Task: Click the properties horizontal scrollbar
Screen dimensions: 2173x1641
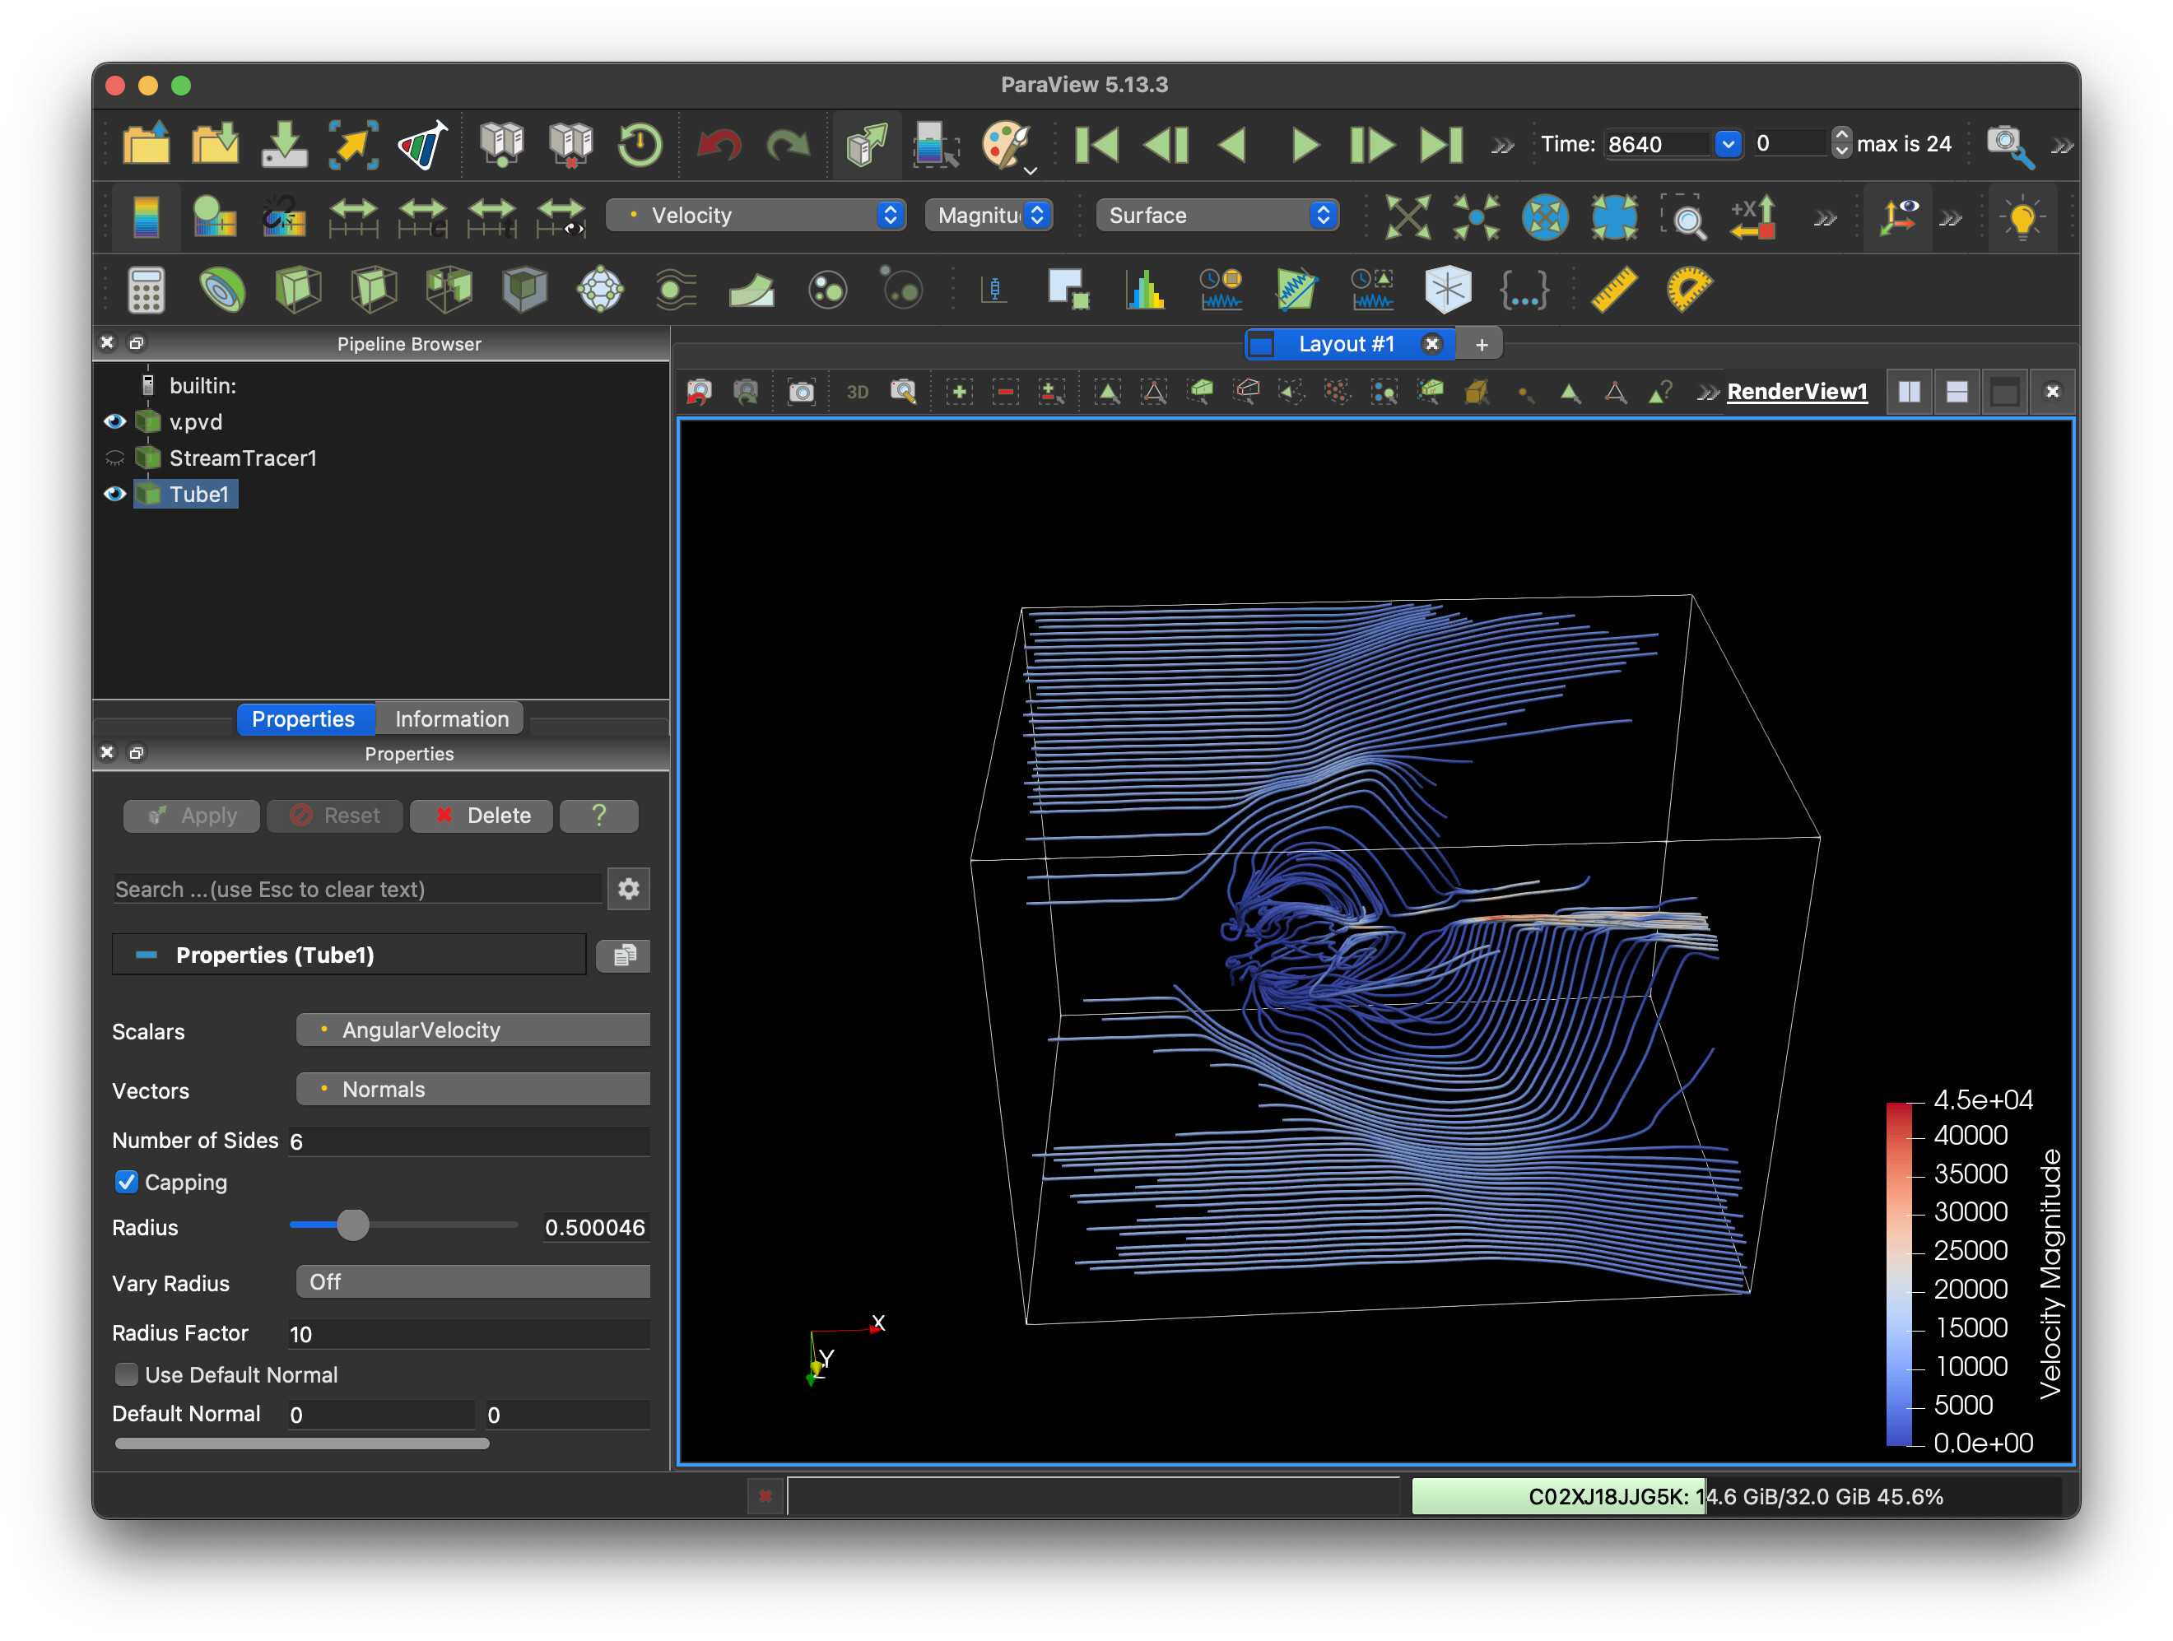Action: pyautogui.click(x=301, y=1443)
